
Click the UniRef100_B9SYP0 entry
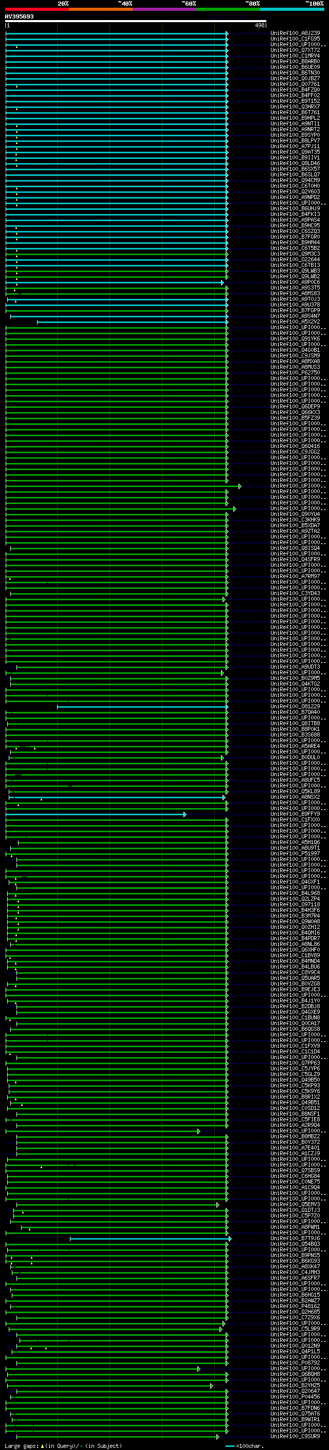click(295, 135)
